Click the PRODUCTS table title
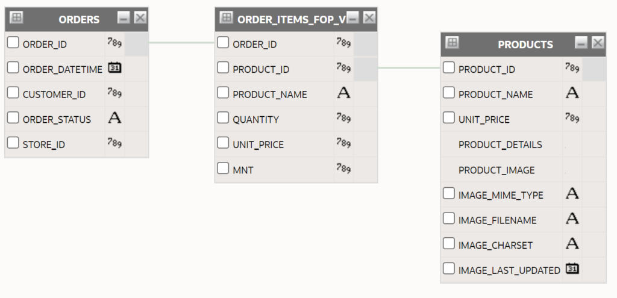This screenshot has height=298, width=617. coord(525,45)
